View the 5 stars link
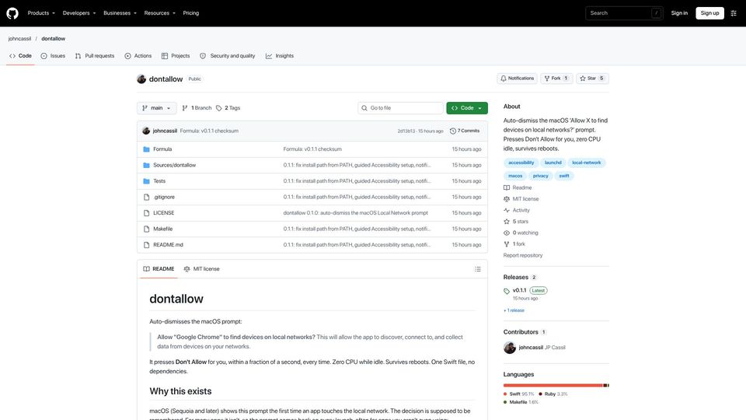The width and height of the screenshot is (746, 420). [516, 222]
